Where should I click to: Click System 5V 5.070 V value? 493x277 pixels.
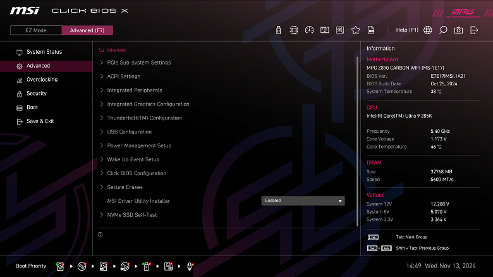click(439, 212)
